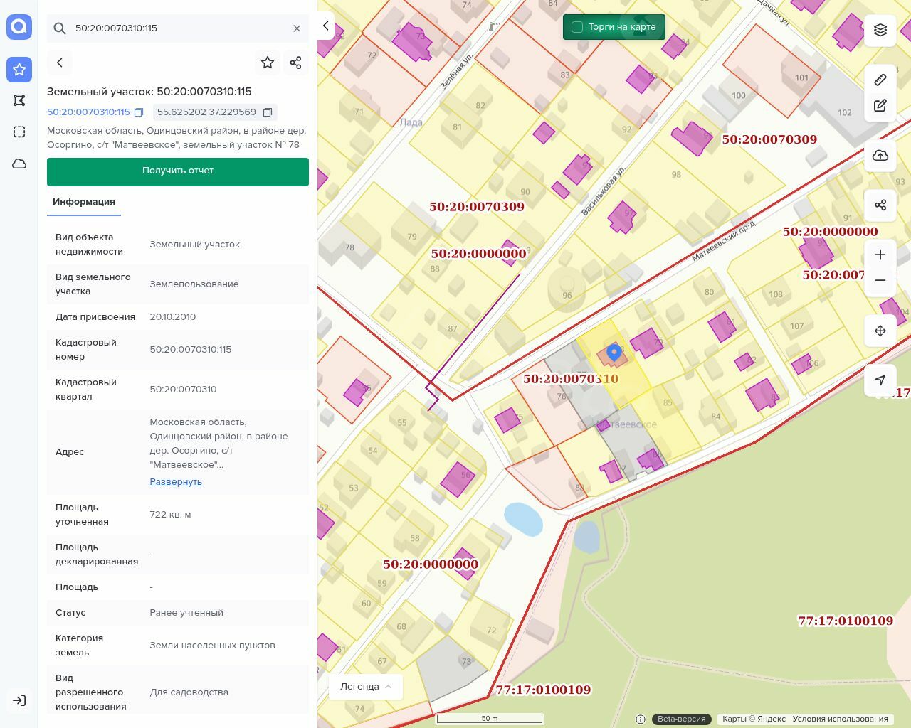
Task: Zoom out on the map
Action: click(x=880, y=280)
